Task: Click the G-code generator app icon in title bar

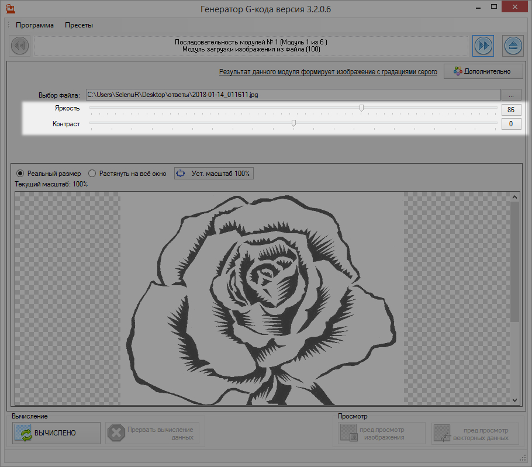Action: click(11, 9)
